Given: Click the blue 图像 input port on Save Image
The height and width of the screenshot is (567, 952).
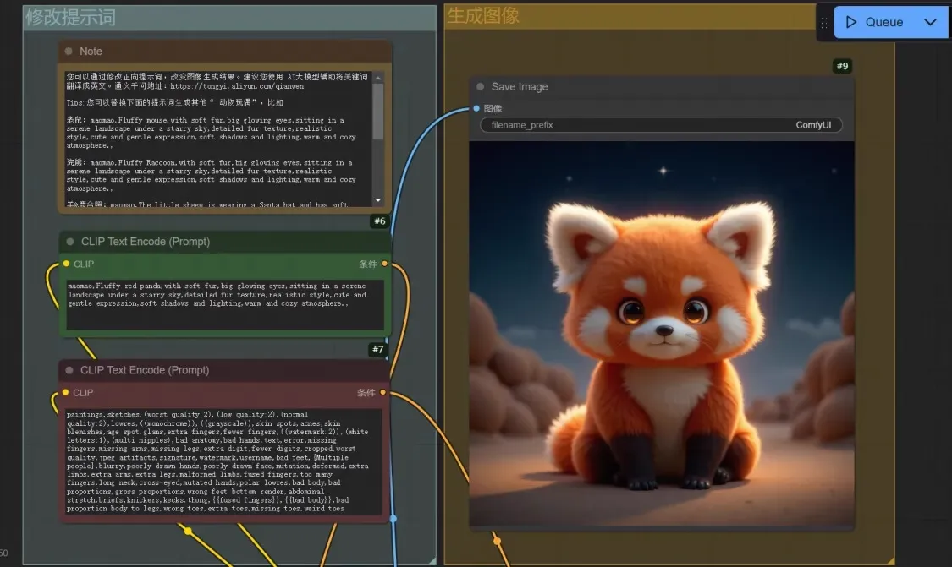Looking at the screenshot, I should [476, 108].
